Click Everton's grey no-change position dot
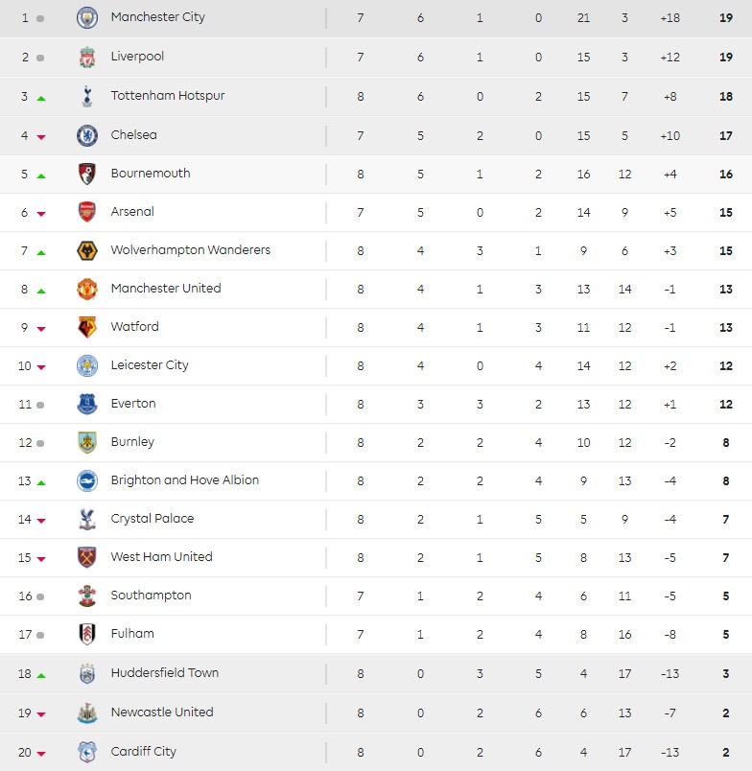752x771 pixels. click(40, 405)
